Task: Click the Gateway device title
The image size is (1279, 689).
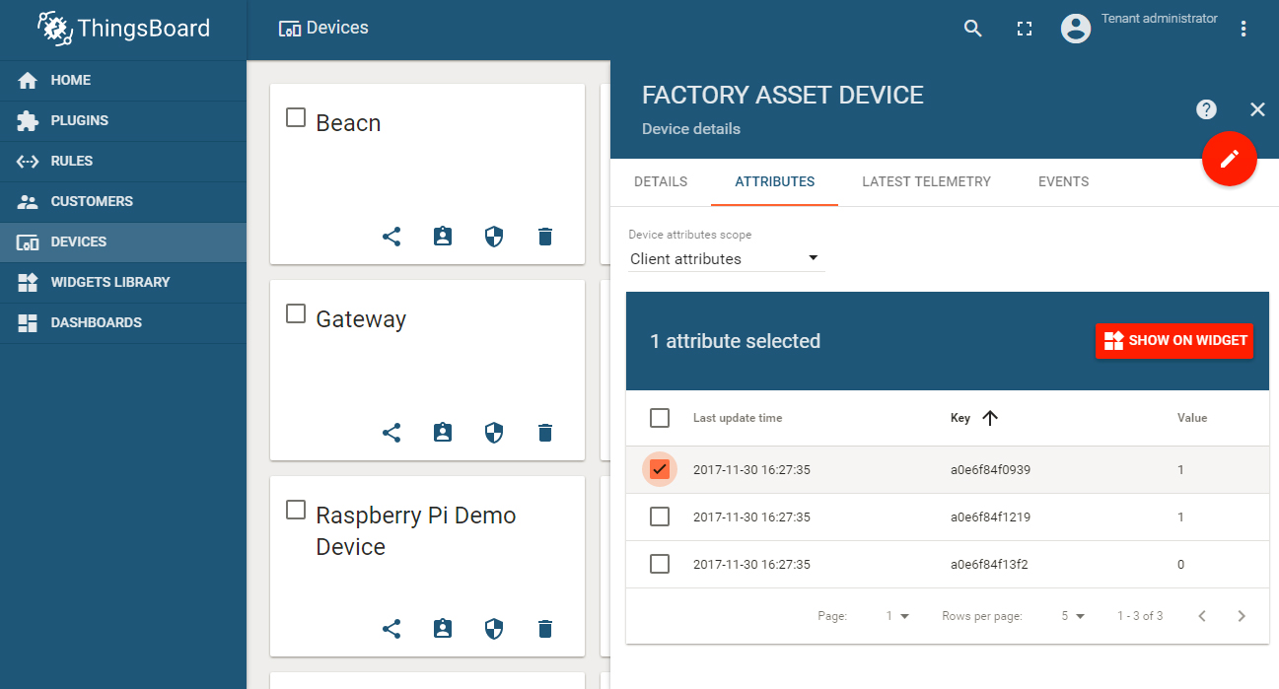Action: (x=361, y=319)
